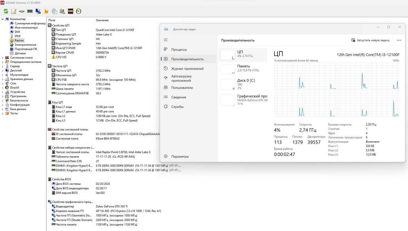408x231 pixels.
Task: Open Параметры in Task Manager
Action: pos(188,157)
